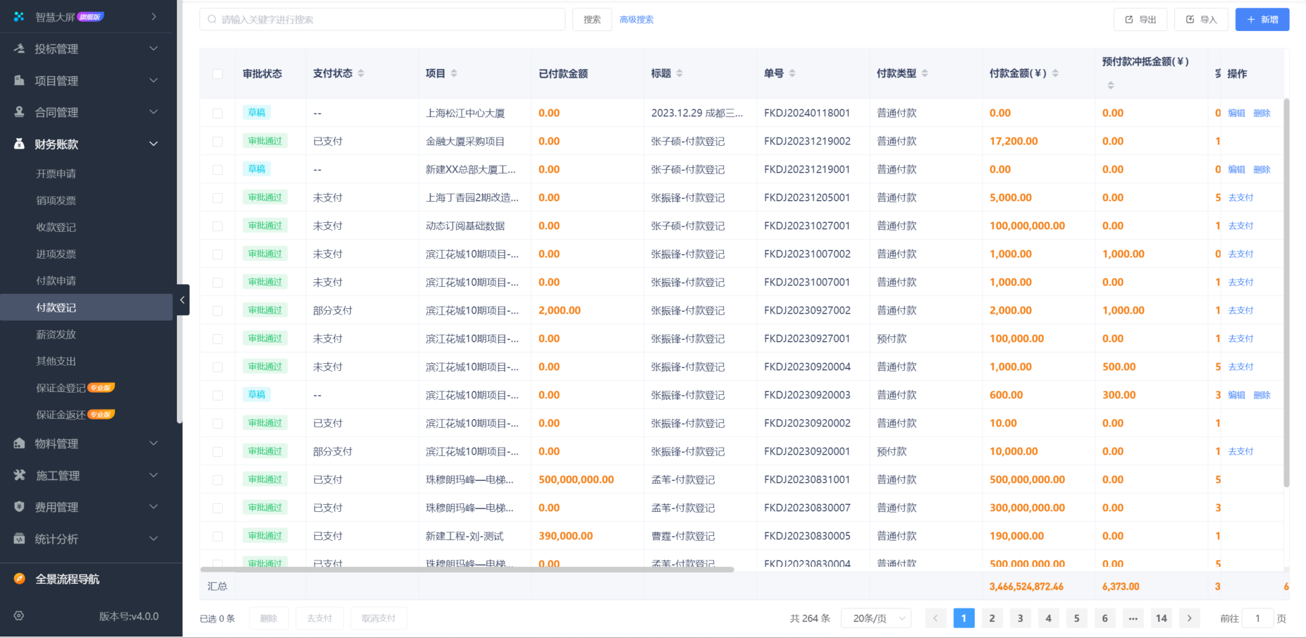Open the 智慧大屏 dashboard icon in sidebar

tap(18, 16)
